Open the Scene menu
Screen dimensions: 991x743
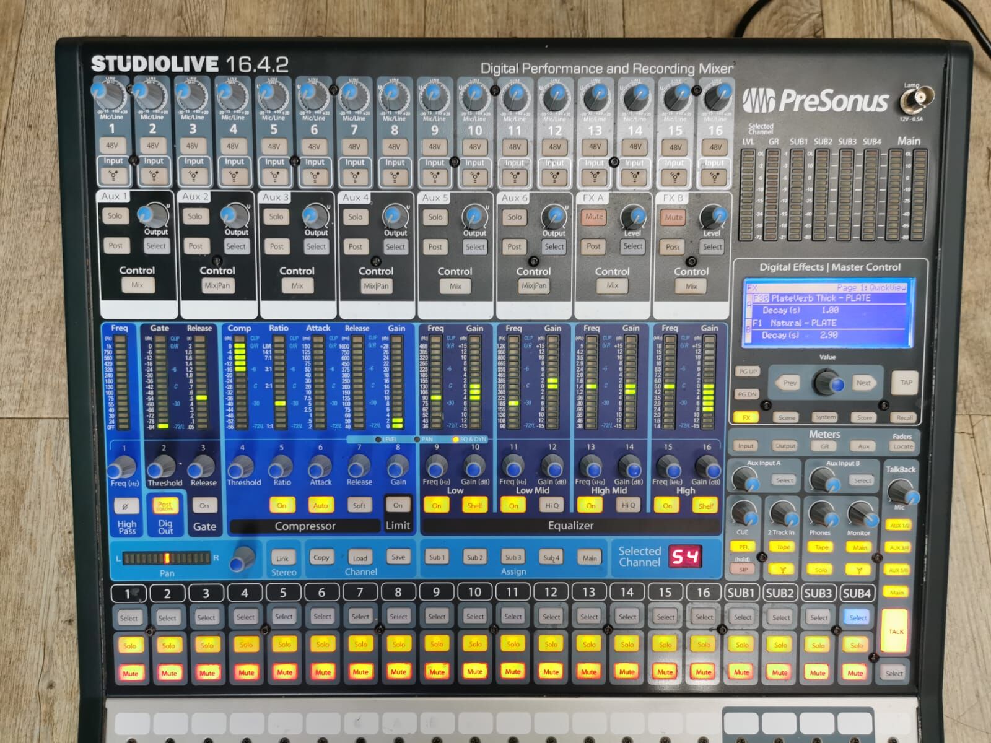coord(787,417)
